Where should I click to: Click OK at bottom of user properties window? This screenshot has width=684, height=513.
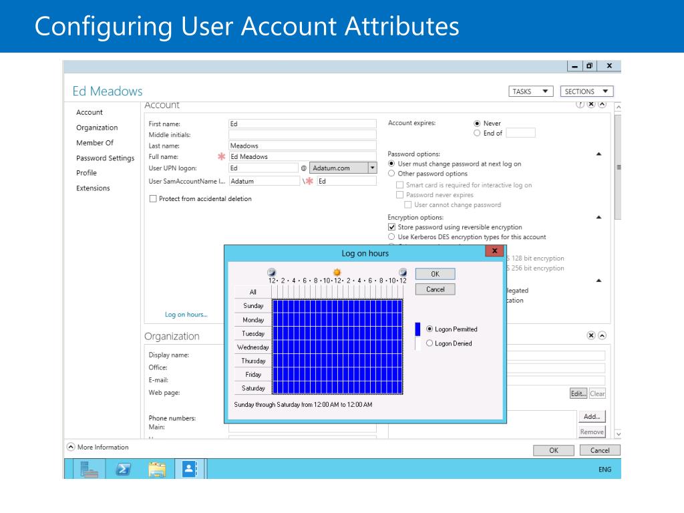pos(554,450)
